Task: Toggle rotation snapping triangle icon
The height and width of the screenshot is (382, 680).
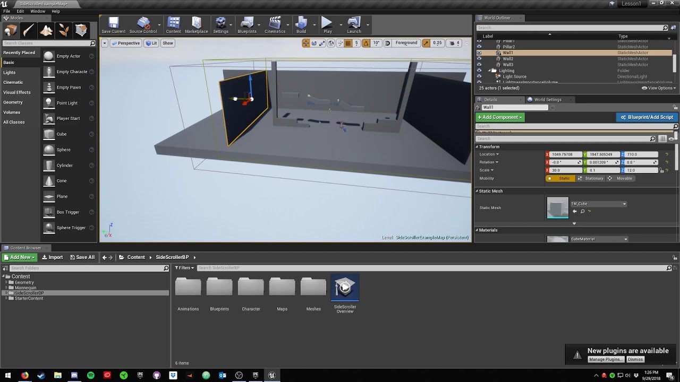Action: 366,43
